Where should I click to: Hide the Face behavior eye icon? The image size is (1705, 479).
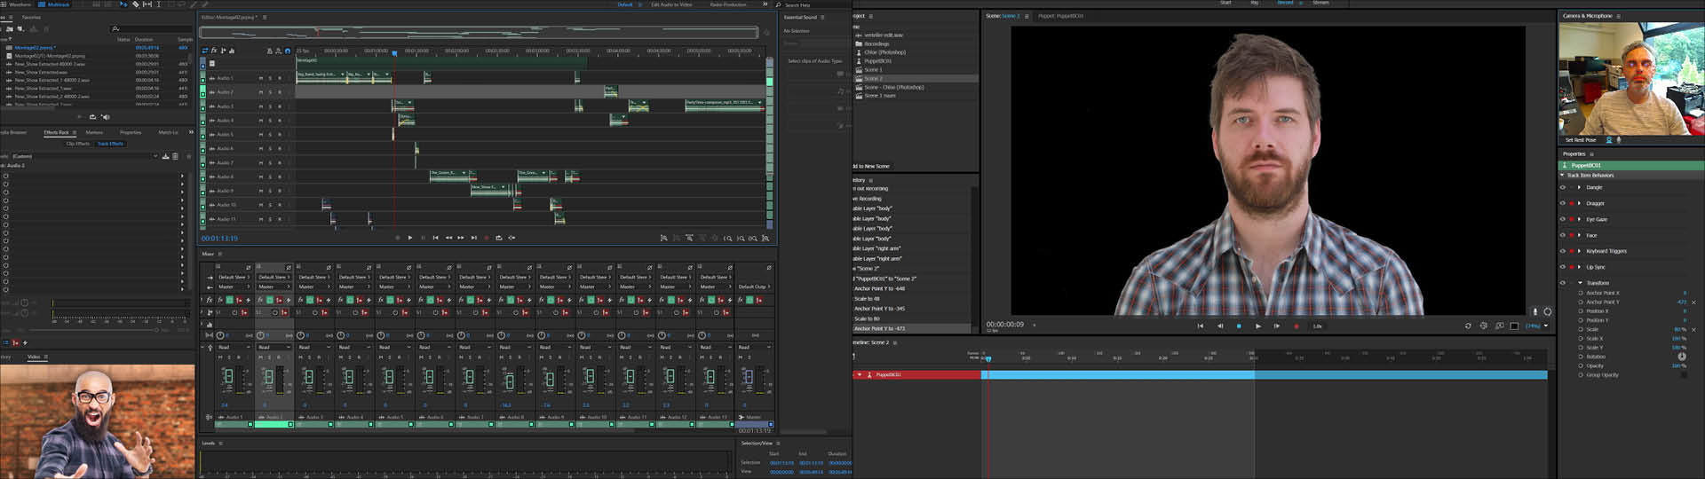[x=1563, y=235]
